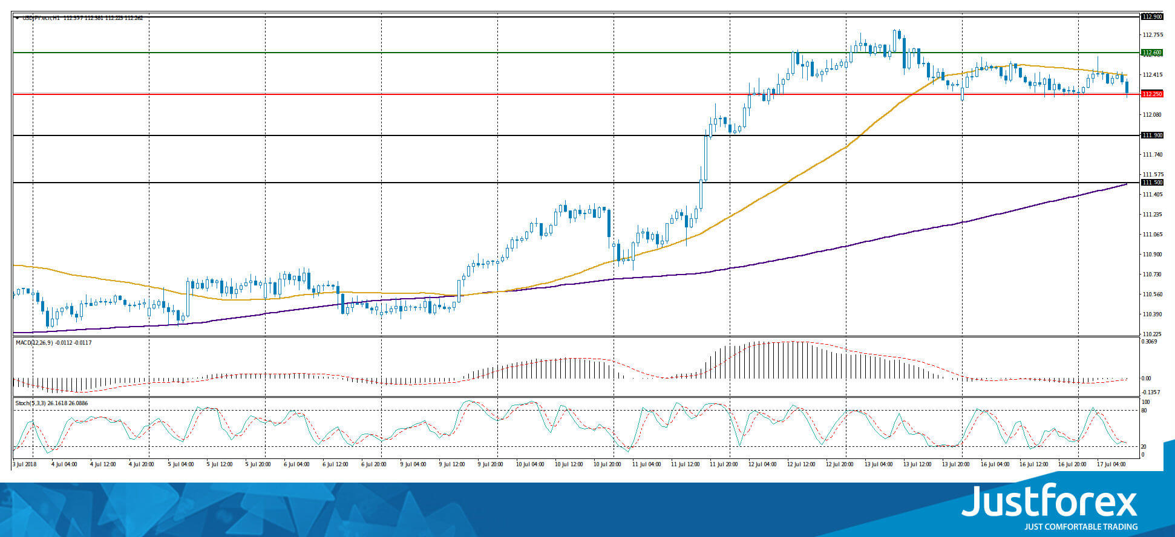The image size is (1175, 537).
Task: Click the 5 Jul 20:00 time label
Action: [x=258, y=464]
